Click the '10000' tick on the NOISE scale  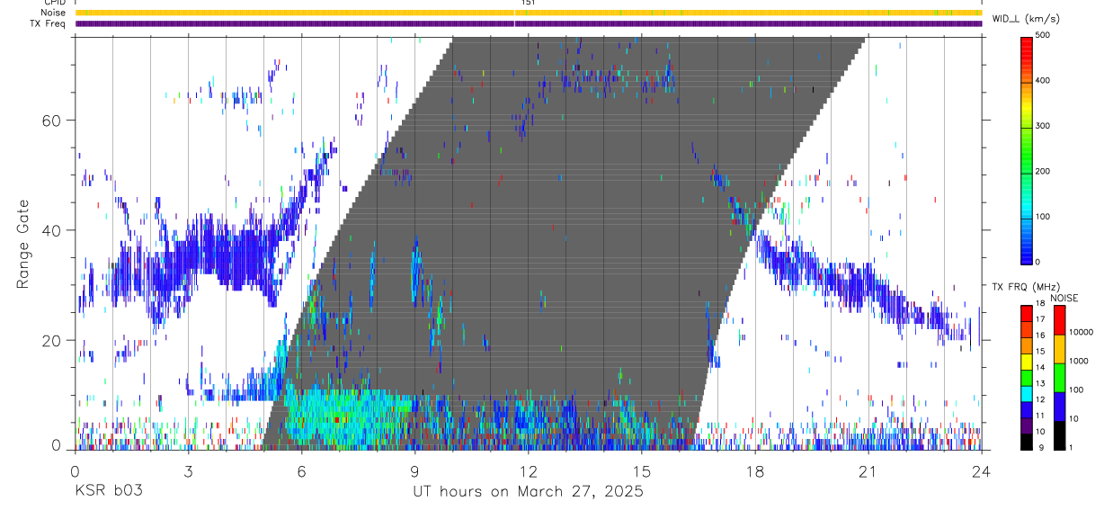click(x=1081, y=332)
